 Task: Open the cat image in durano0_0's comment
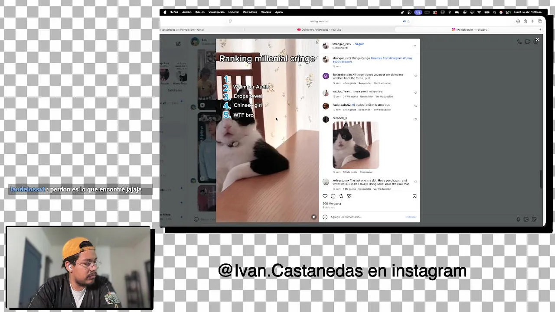(356, 145)
